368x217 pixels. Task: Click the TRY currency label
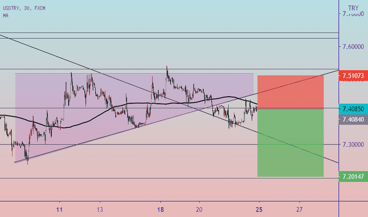[x=353, y=8]
